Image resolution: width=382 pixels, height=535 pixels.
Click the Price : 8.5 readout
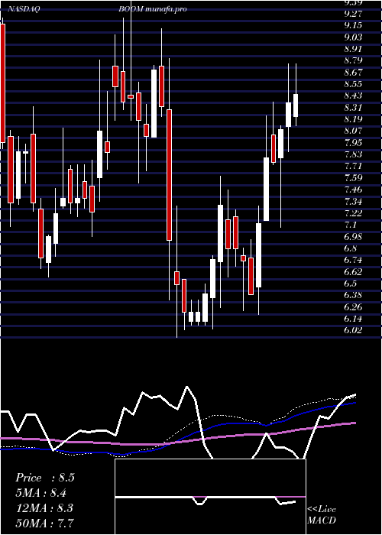pyautogui.click(x=44, y=478)
